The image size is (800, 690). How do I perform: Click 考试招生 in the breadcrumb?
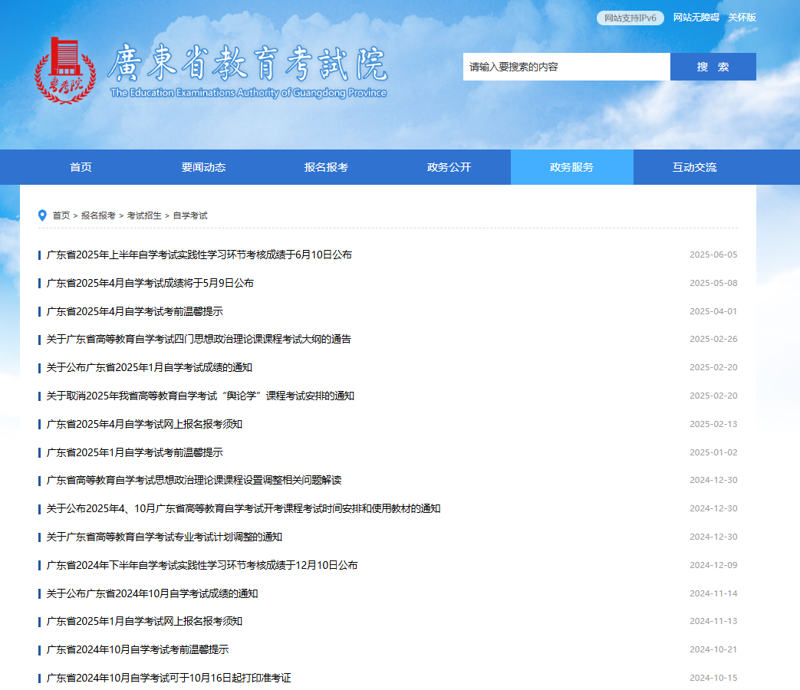click(x=144, y=215)
